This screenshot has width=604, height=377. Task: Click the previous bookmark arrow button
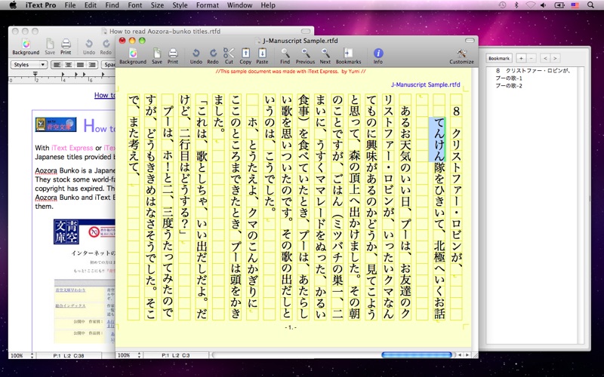545,58
